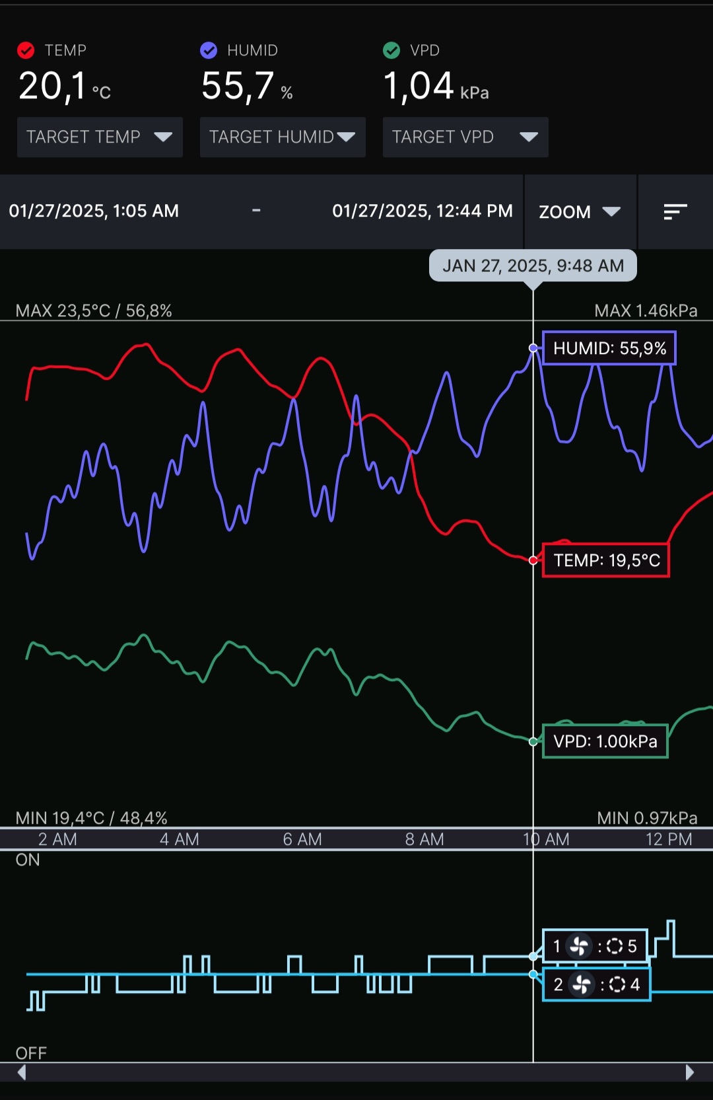Viewport: 713px width, 1100px height.
Task: Toggle the purple HUMID series checkmark
Action: [209, 50]
